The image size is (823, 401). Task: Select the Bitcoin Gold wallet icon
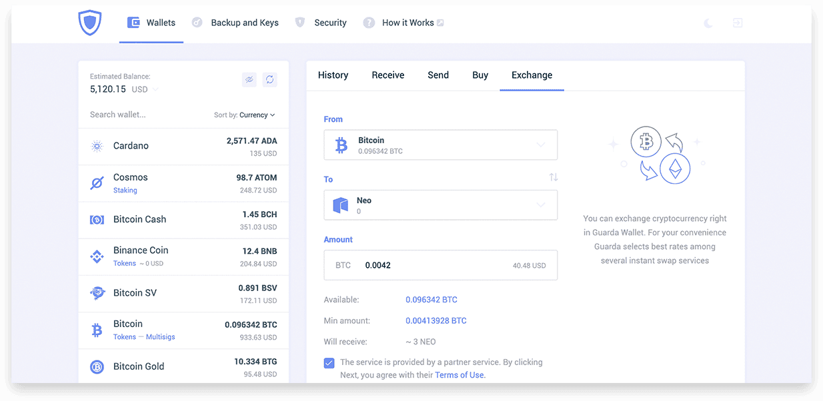(97, 366)
